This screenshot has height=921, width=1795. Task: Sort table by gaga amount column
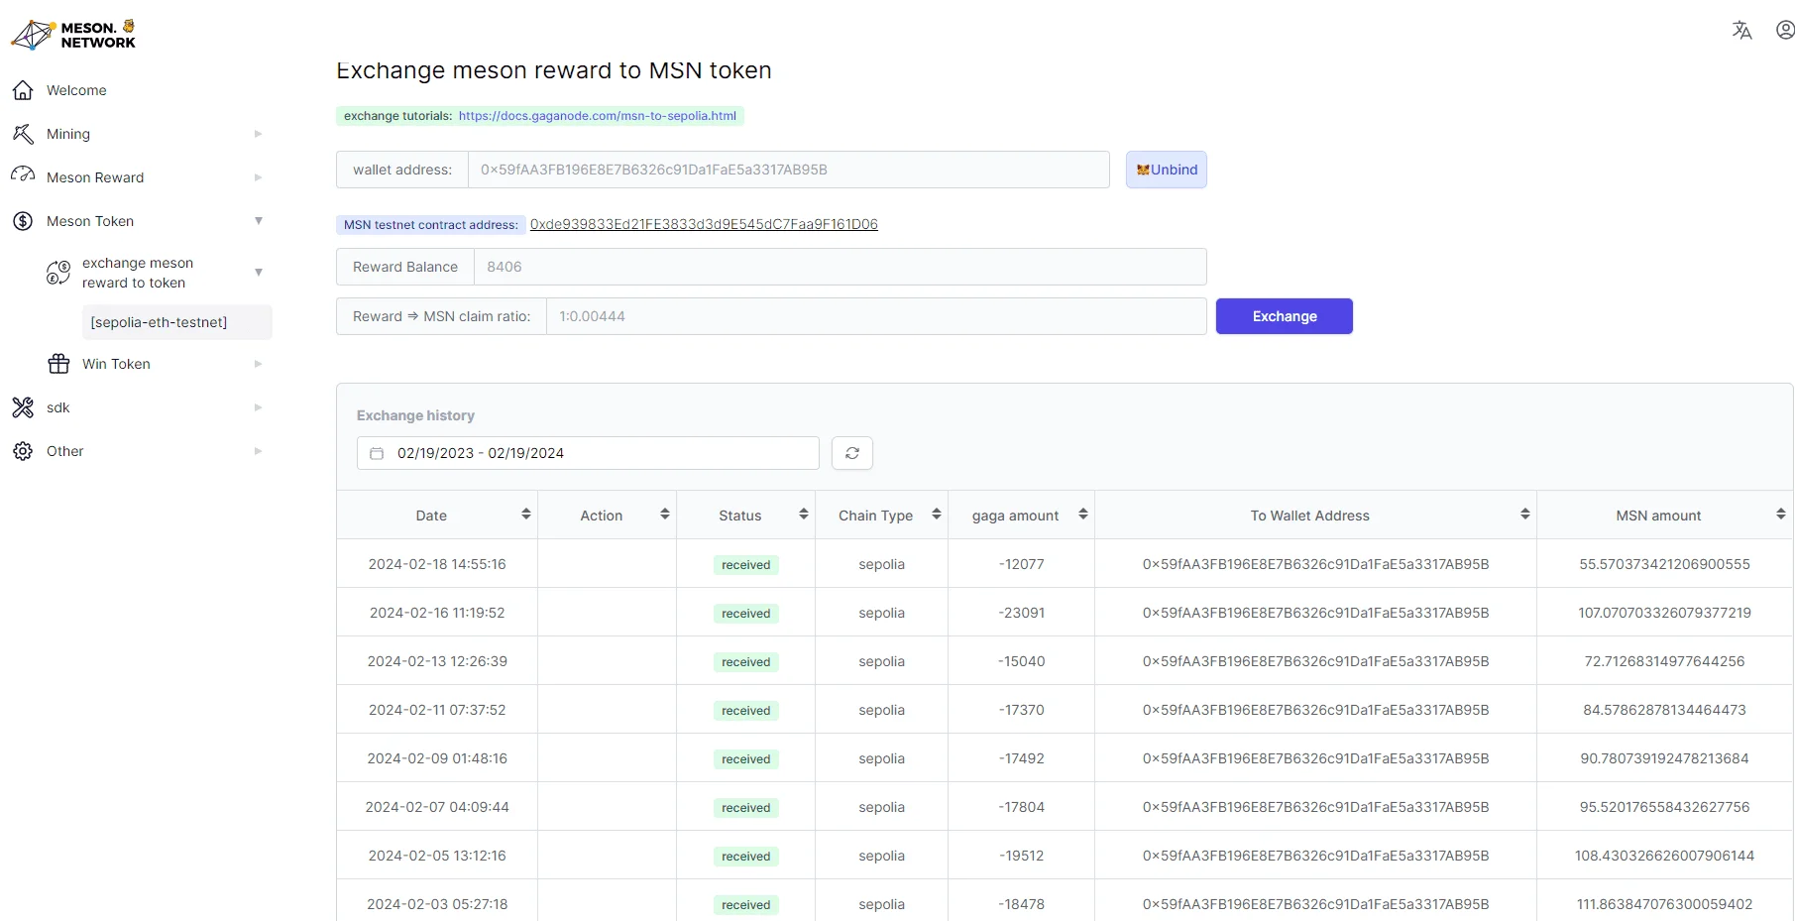[x=1083, y=515]
